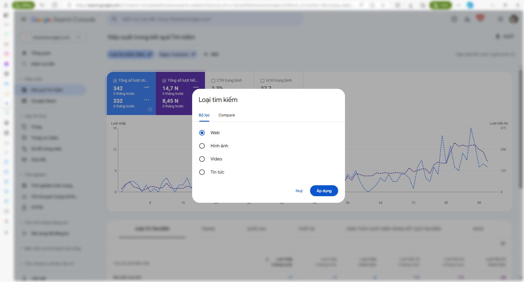Click the Lượt nhấp axis label
The height and width of the screenshot is (282, 524).
[118, 124]
